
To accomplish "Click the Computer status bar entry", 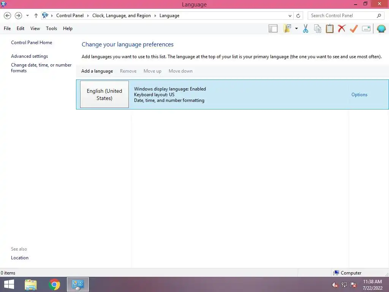I will 347,273.
